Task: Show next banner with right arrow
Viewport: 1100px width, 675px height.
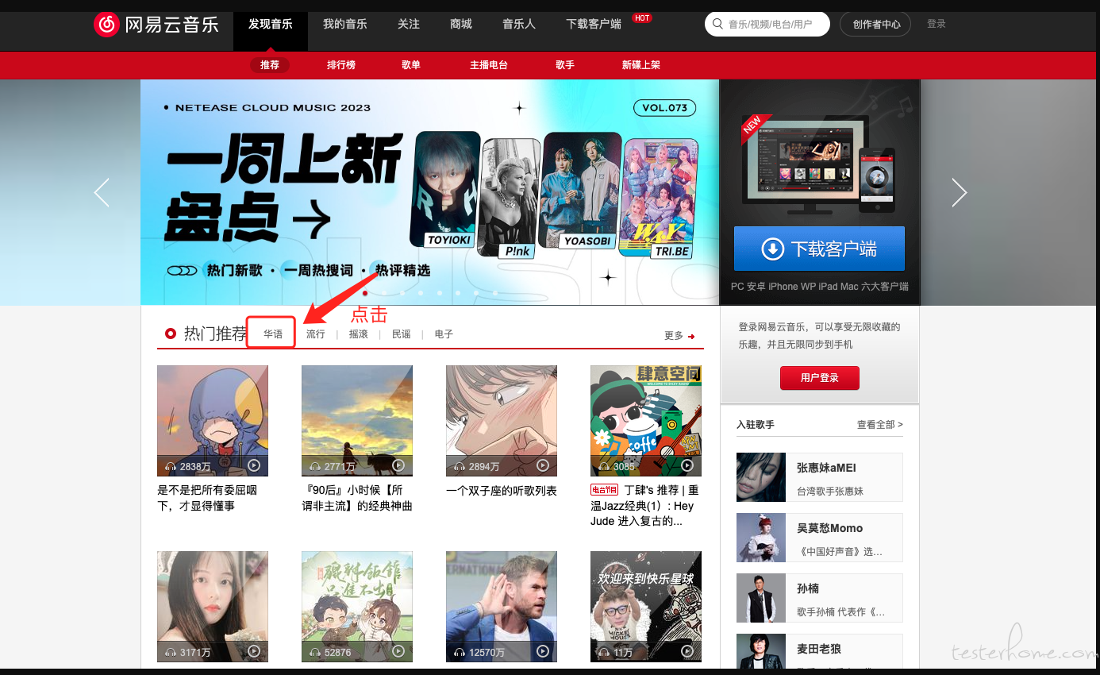Action: click(959, 192)
